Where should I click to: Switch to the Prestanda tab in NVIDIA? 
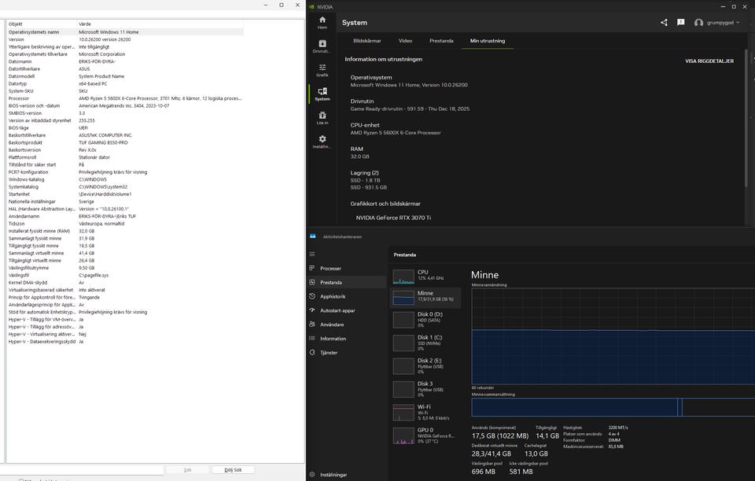(x=441, y=41)
